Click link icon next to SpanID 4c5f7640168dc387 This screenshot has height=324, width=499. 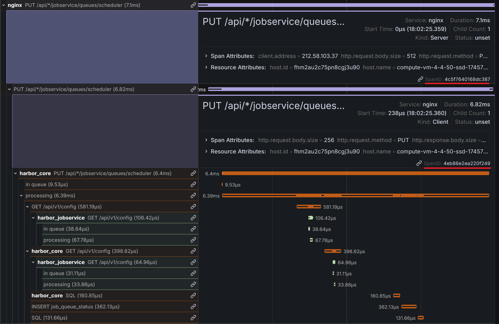coord(420,79)
